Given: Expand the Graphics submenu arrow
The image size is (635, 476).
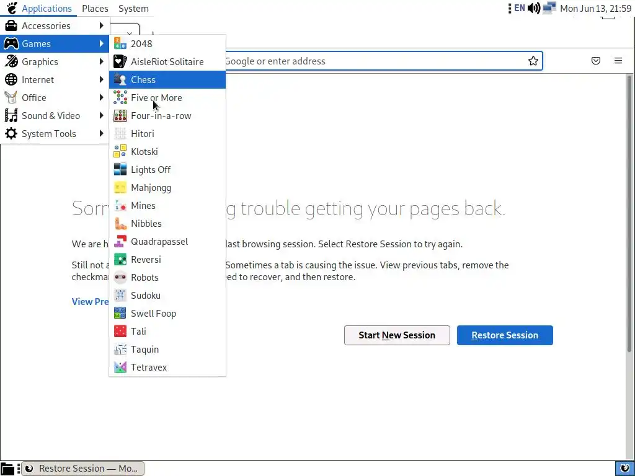Looking at the screenshot, I should 101,61.
